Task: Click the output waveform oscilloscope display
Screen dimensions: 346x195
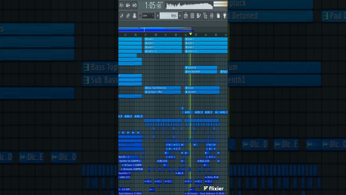Action: tap(189, 5)
